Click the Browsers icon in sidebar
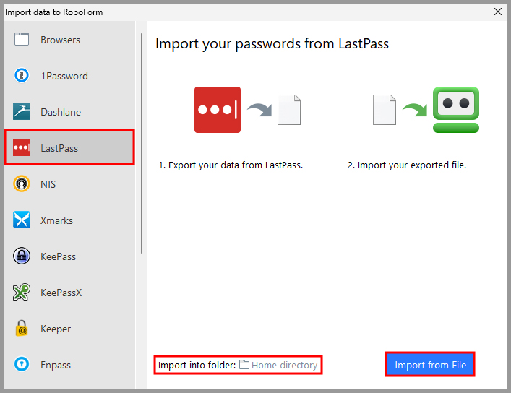This screenshot has height=393, width=511. pyautogui.click(x=22, y=40)
